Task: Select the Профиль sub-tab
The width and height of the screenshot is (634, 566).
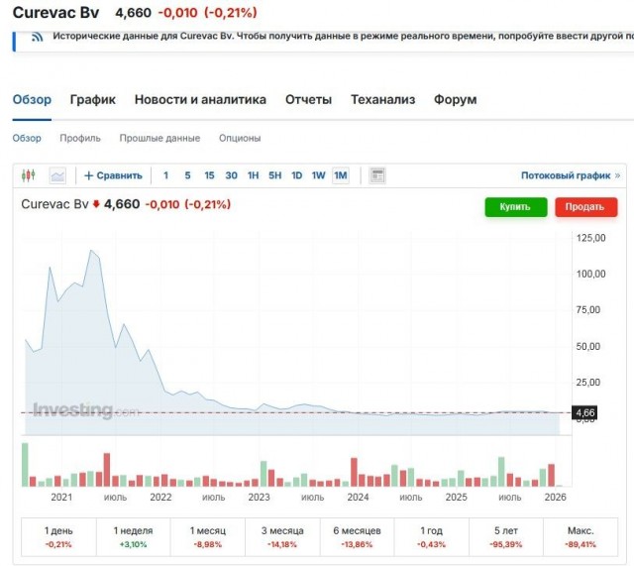Action: tap(80, 139)
